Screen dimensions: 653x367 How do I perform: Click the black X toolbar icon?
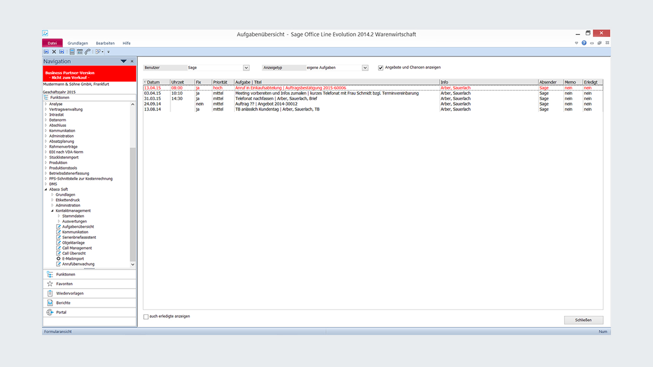[x=54, y=52]
